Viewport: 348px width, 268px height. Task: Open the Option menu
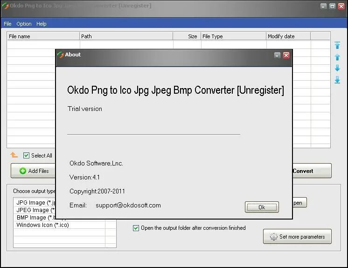(24, 24)
